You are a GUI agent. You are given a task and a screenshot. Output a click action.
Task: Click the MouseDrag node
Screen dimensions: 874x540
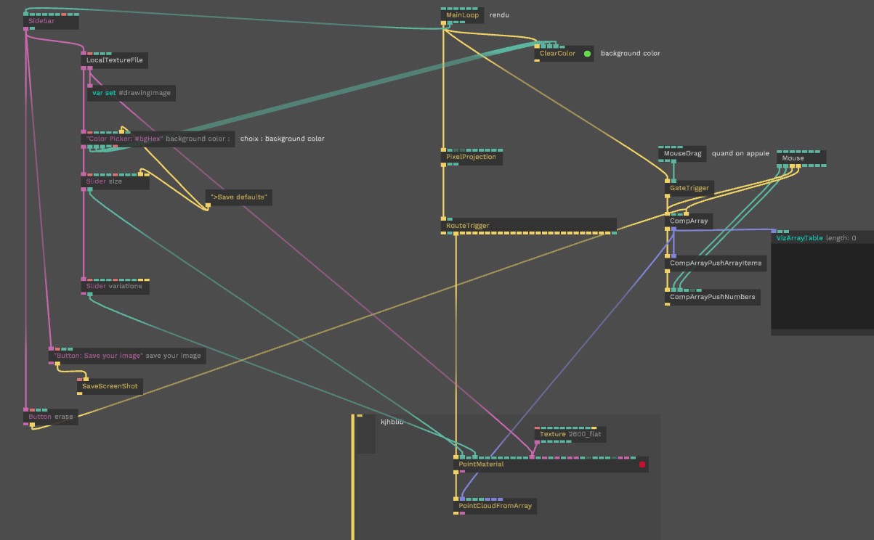pyautogui.click(x=682, y=154)
